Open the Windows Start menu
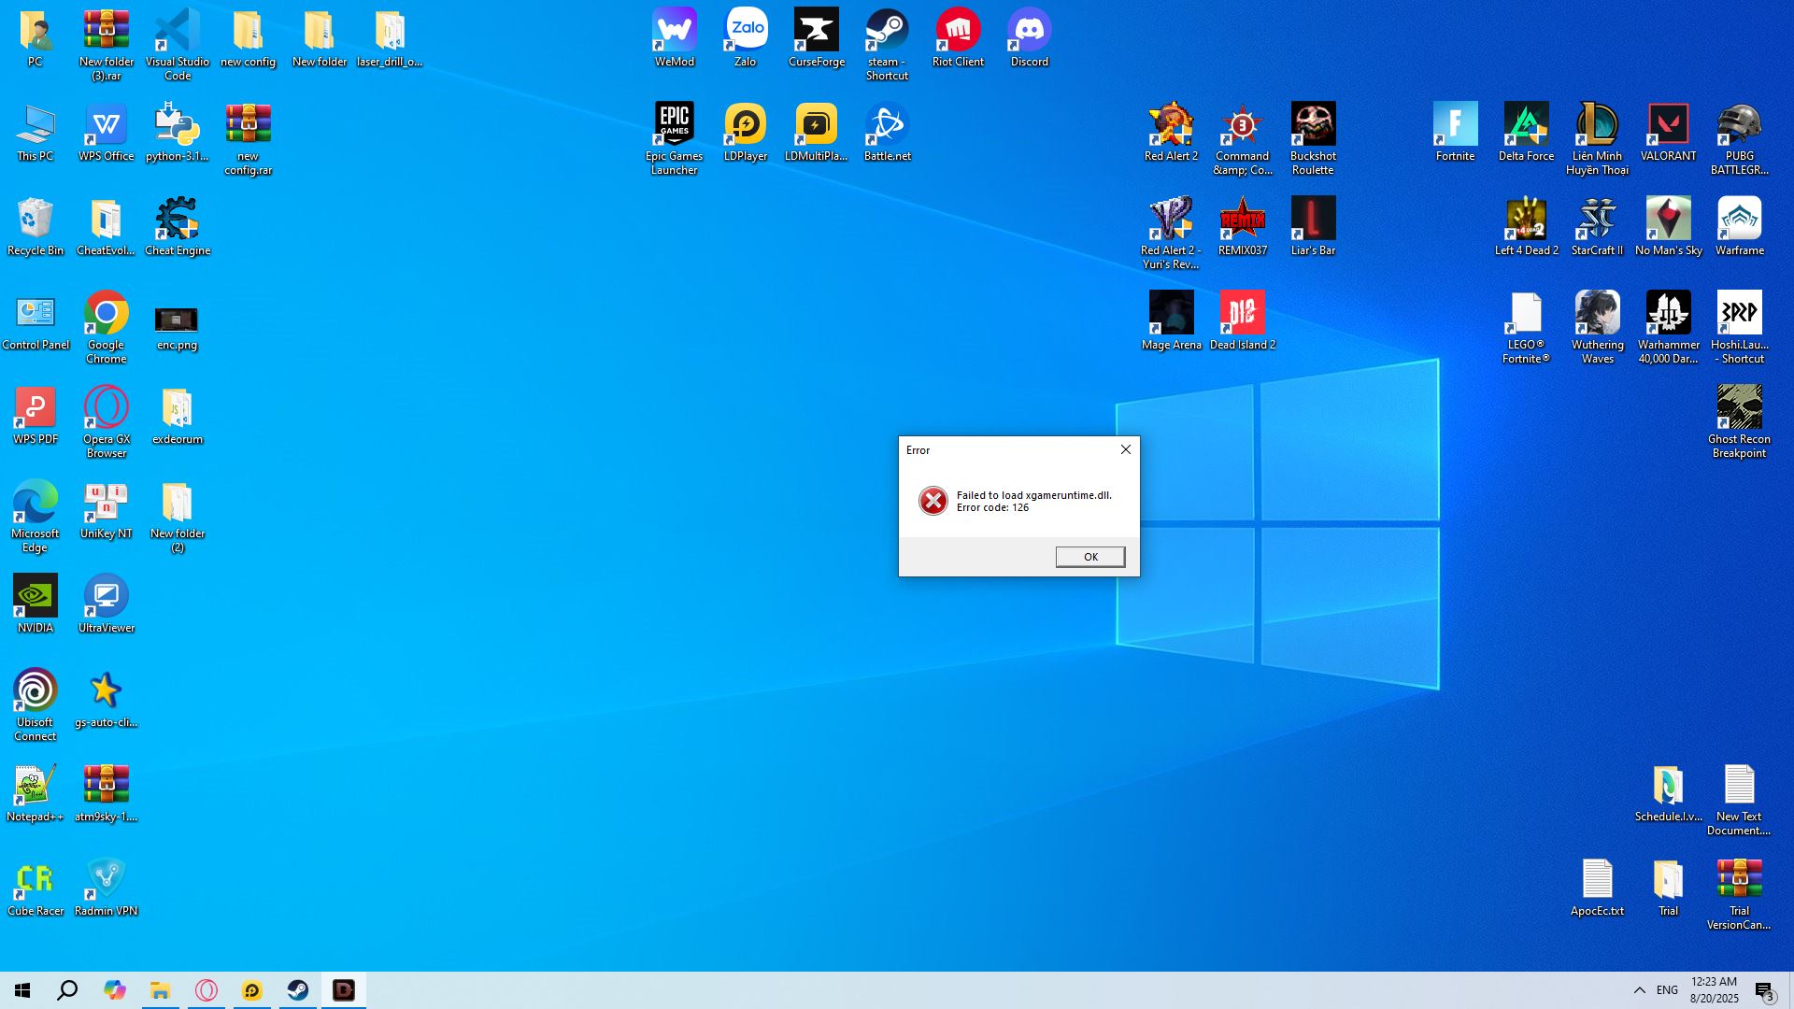 (22, 990)
